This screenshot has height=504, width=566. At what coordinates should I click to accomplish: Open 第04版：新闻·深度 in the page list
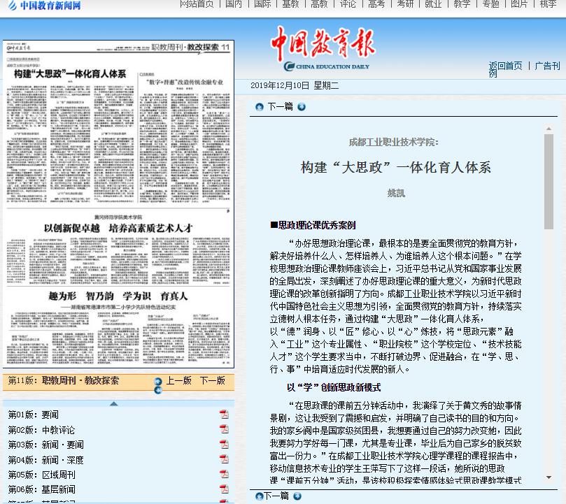tap(46, 460)
